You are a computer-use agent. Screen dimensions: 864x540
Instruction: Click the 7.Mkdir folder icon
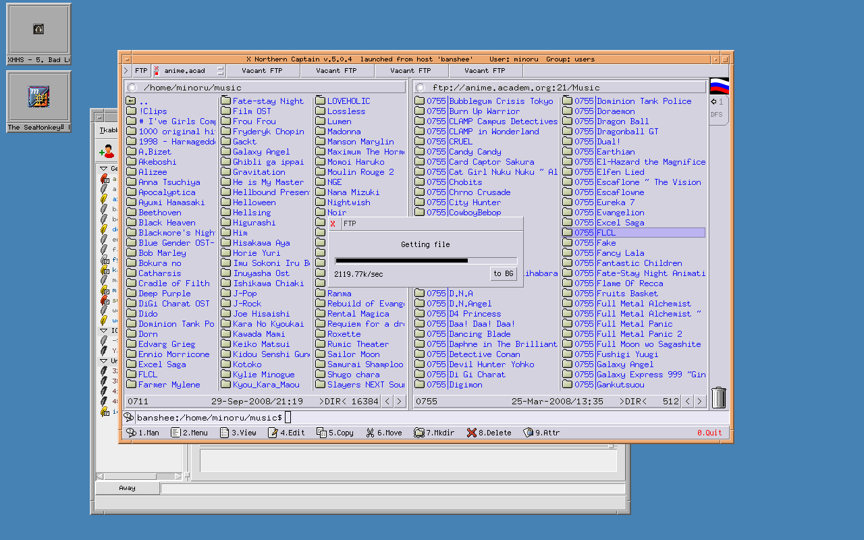(x=418, y=433)
